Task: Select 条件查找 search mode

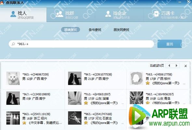Action: click(x=95, y=30)
